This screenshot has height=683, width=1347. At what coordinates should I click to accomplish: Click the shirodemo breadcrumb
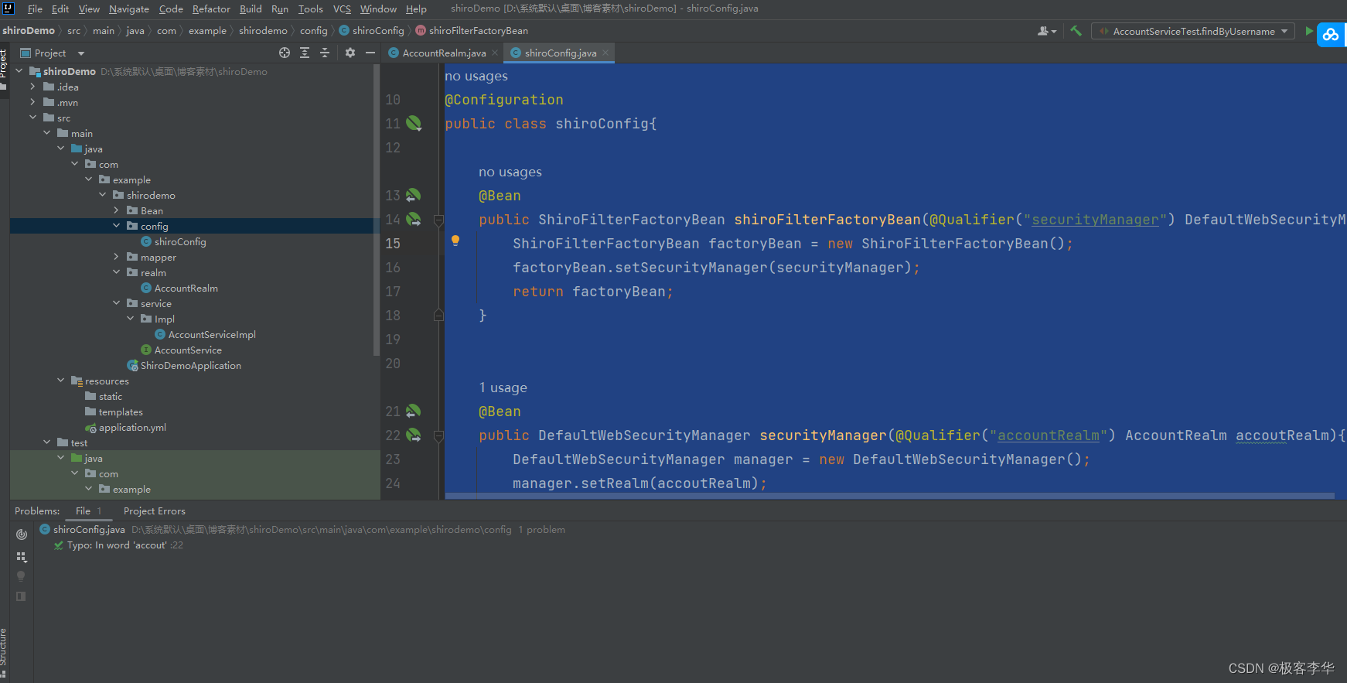coord(263,31)
